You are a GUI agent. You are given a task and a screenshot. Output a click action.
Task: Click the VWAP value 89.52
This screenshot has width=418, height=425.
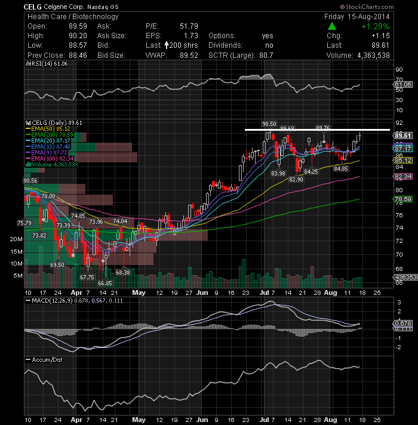(x=189, y=56)
